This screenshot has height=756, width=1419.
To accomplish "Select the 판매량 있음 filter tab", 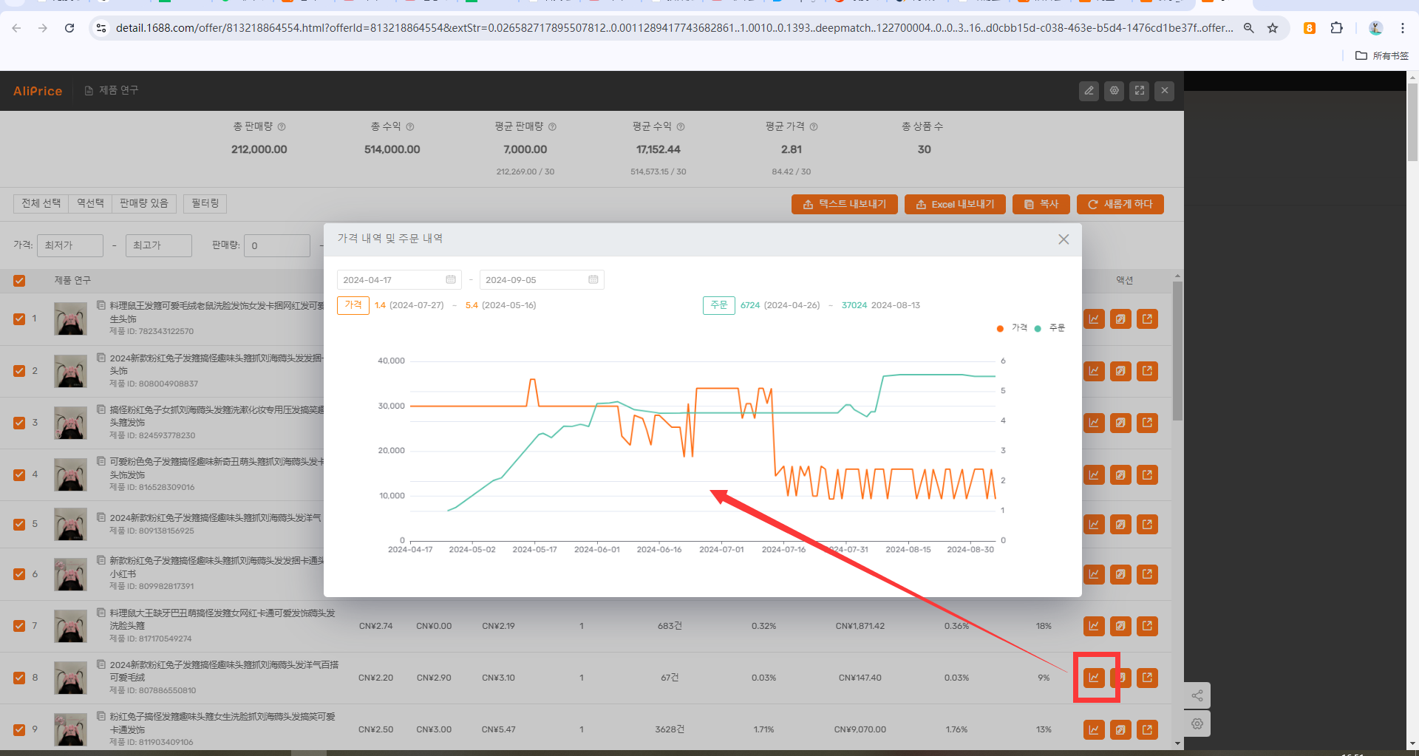I will point(144,203).
